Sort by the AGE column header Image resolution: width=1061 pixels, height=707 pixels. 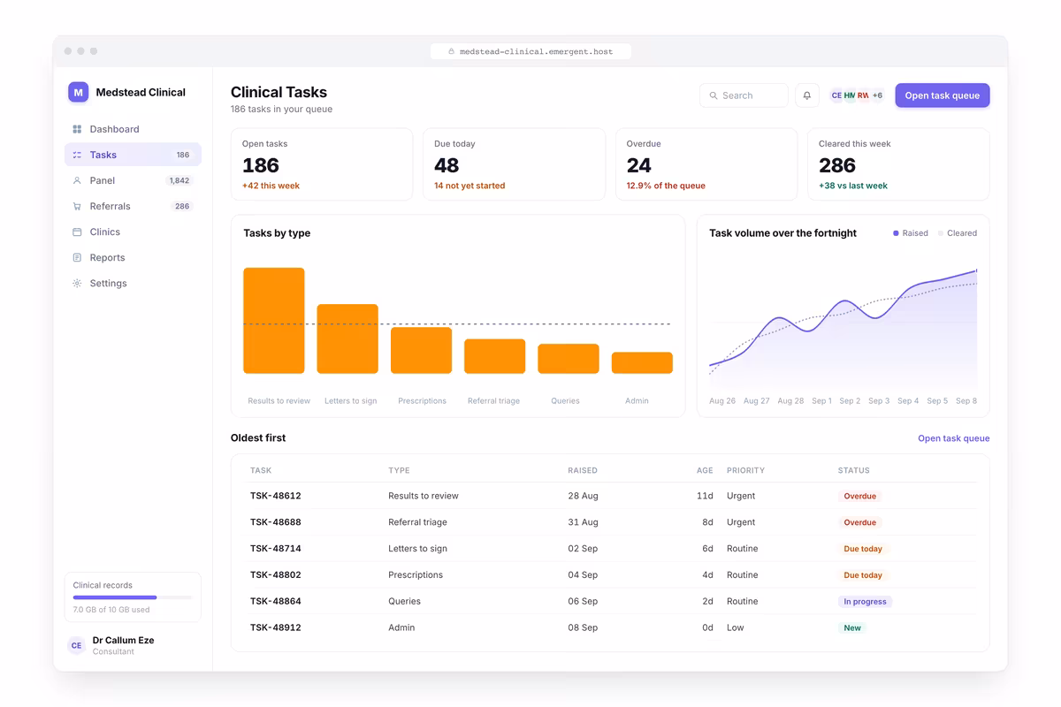pyautogui.click(x=705, y=470)
